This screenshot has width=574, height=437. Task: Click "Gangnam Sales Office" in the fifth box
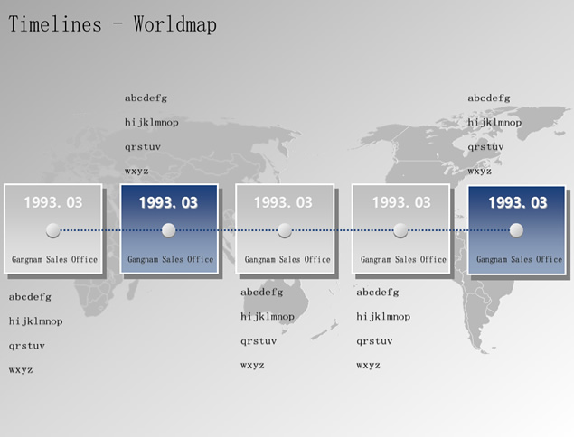tap(519, 260)
